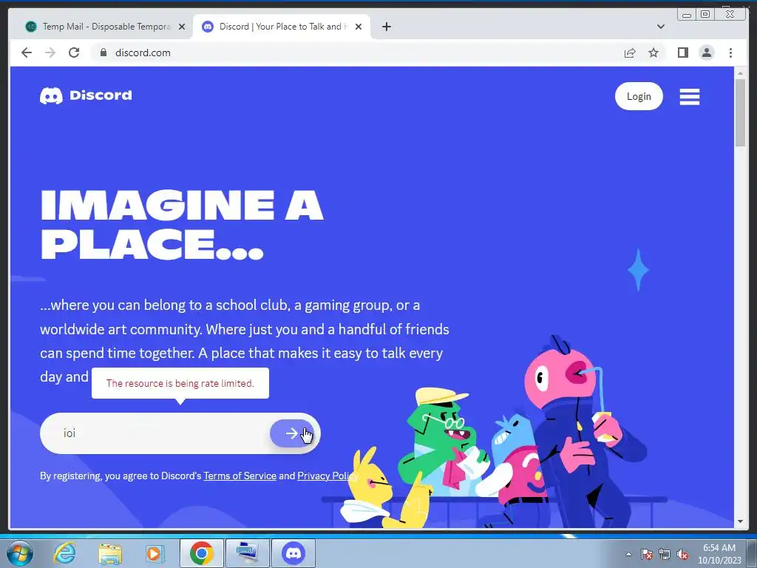757x568 pixels.
Task: Show hidden system tray icons
Action: tap(628, 554)
